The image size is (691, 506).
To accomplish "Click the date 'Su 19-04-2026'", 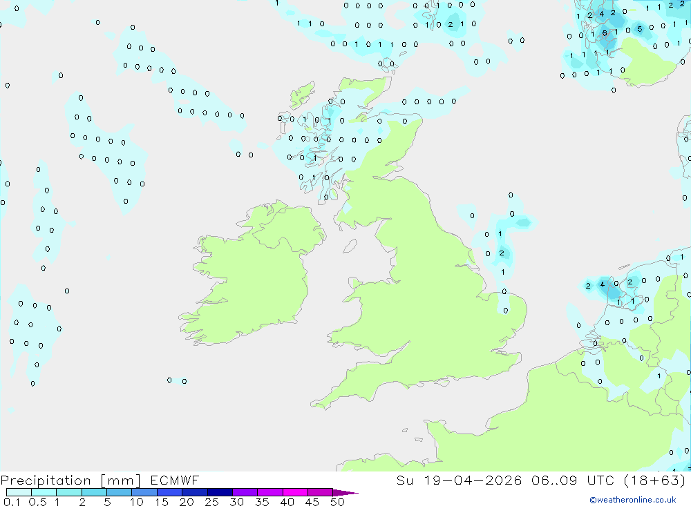I will point(459,480).
